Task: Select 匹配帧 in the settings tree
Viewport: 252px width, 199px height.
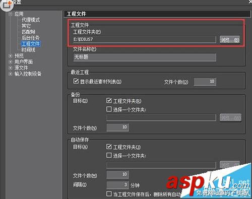Action: point(28,32)
